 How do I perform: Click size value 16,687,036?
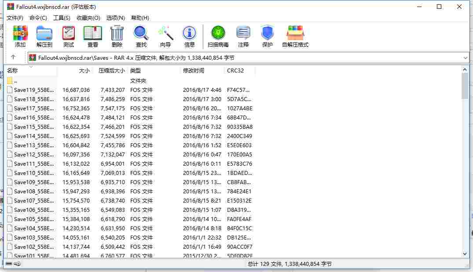pyautogui.click(x=76, y=90)
